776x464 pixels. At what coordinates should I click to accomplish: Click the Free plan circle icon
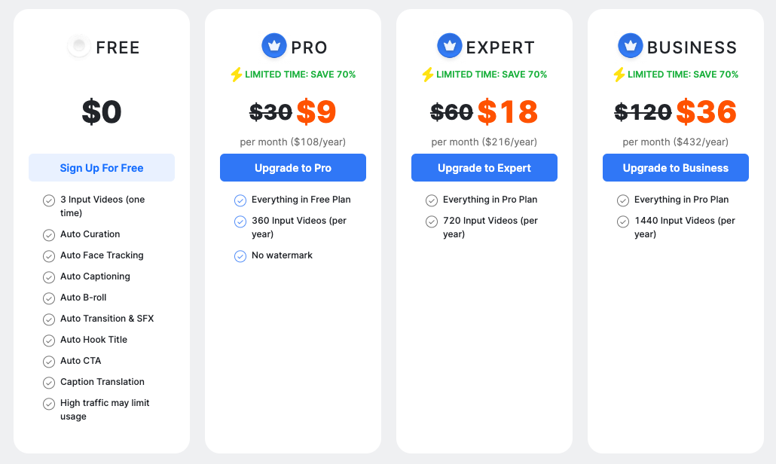coord(79,47)
